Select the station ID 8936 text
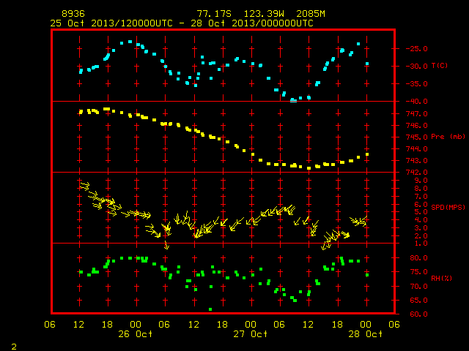 click(73, 14)
